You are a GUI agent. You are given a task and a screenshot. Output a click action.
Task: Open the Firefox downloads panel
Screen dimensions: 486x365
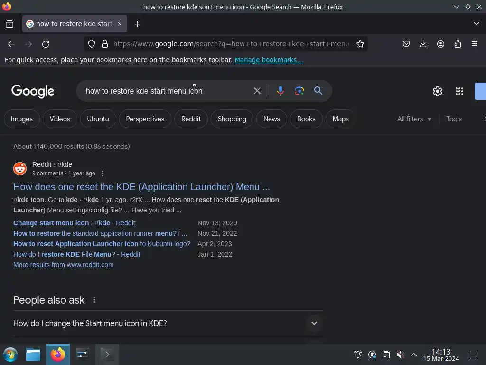(x=423, y=44)
